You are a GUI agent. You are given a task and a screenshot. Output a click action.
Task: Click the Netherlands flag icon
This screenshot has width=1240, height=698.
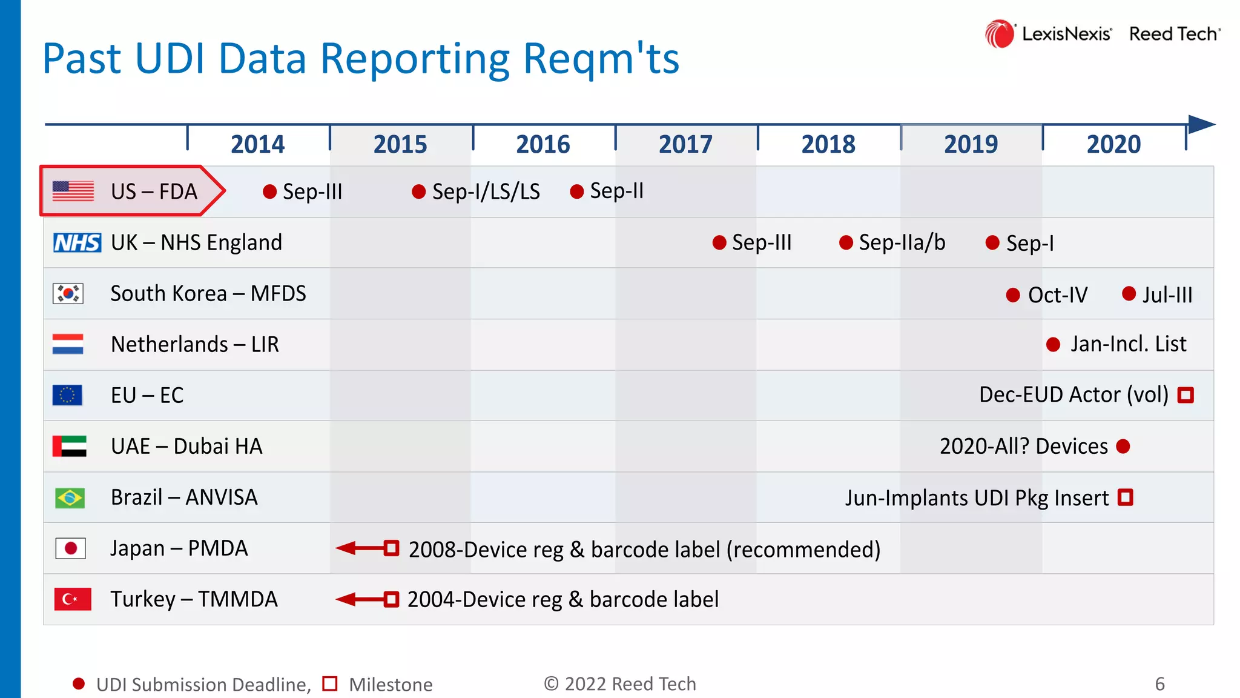point(68,344)
